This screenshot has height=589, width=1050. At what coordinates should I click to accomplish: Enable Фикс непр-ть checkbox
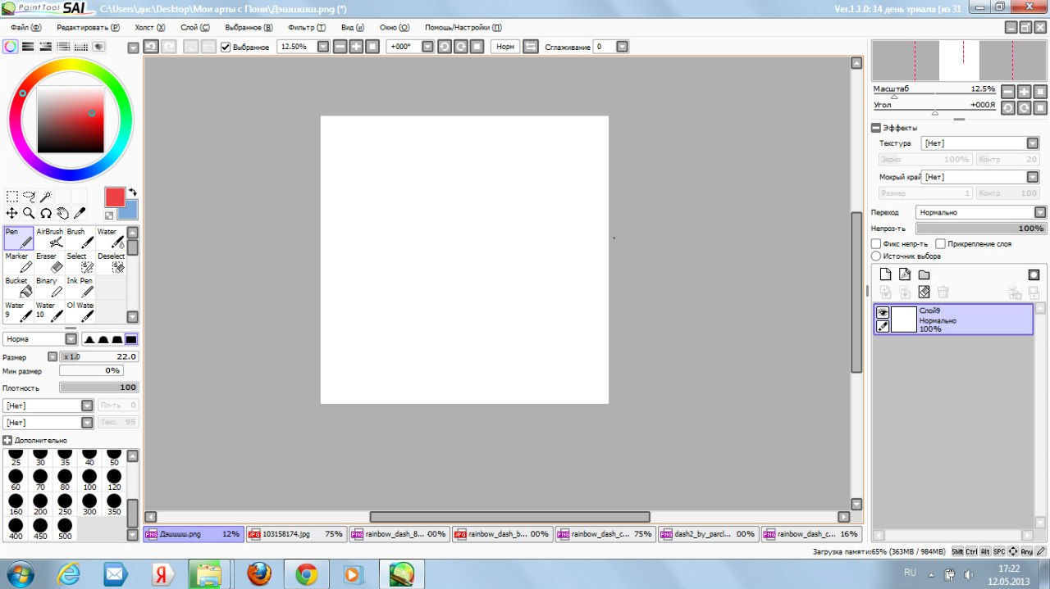(876, 244)
